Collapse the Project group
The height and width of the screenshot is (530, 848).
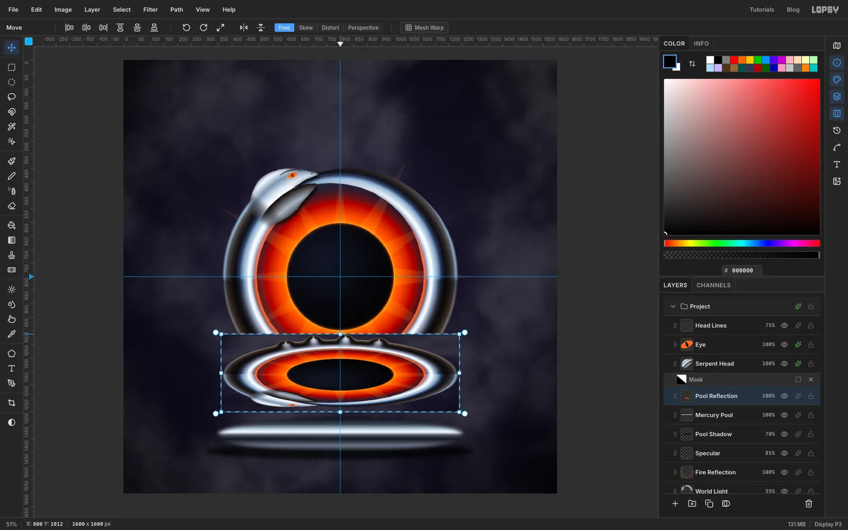(x=673, y=306)
